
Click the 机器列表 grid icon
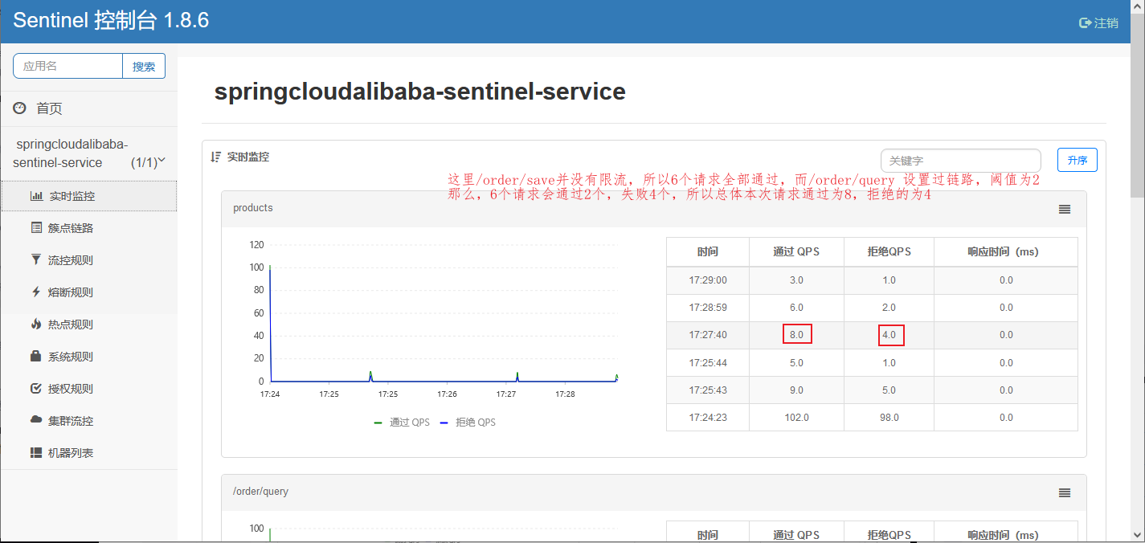36,453
